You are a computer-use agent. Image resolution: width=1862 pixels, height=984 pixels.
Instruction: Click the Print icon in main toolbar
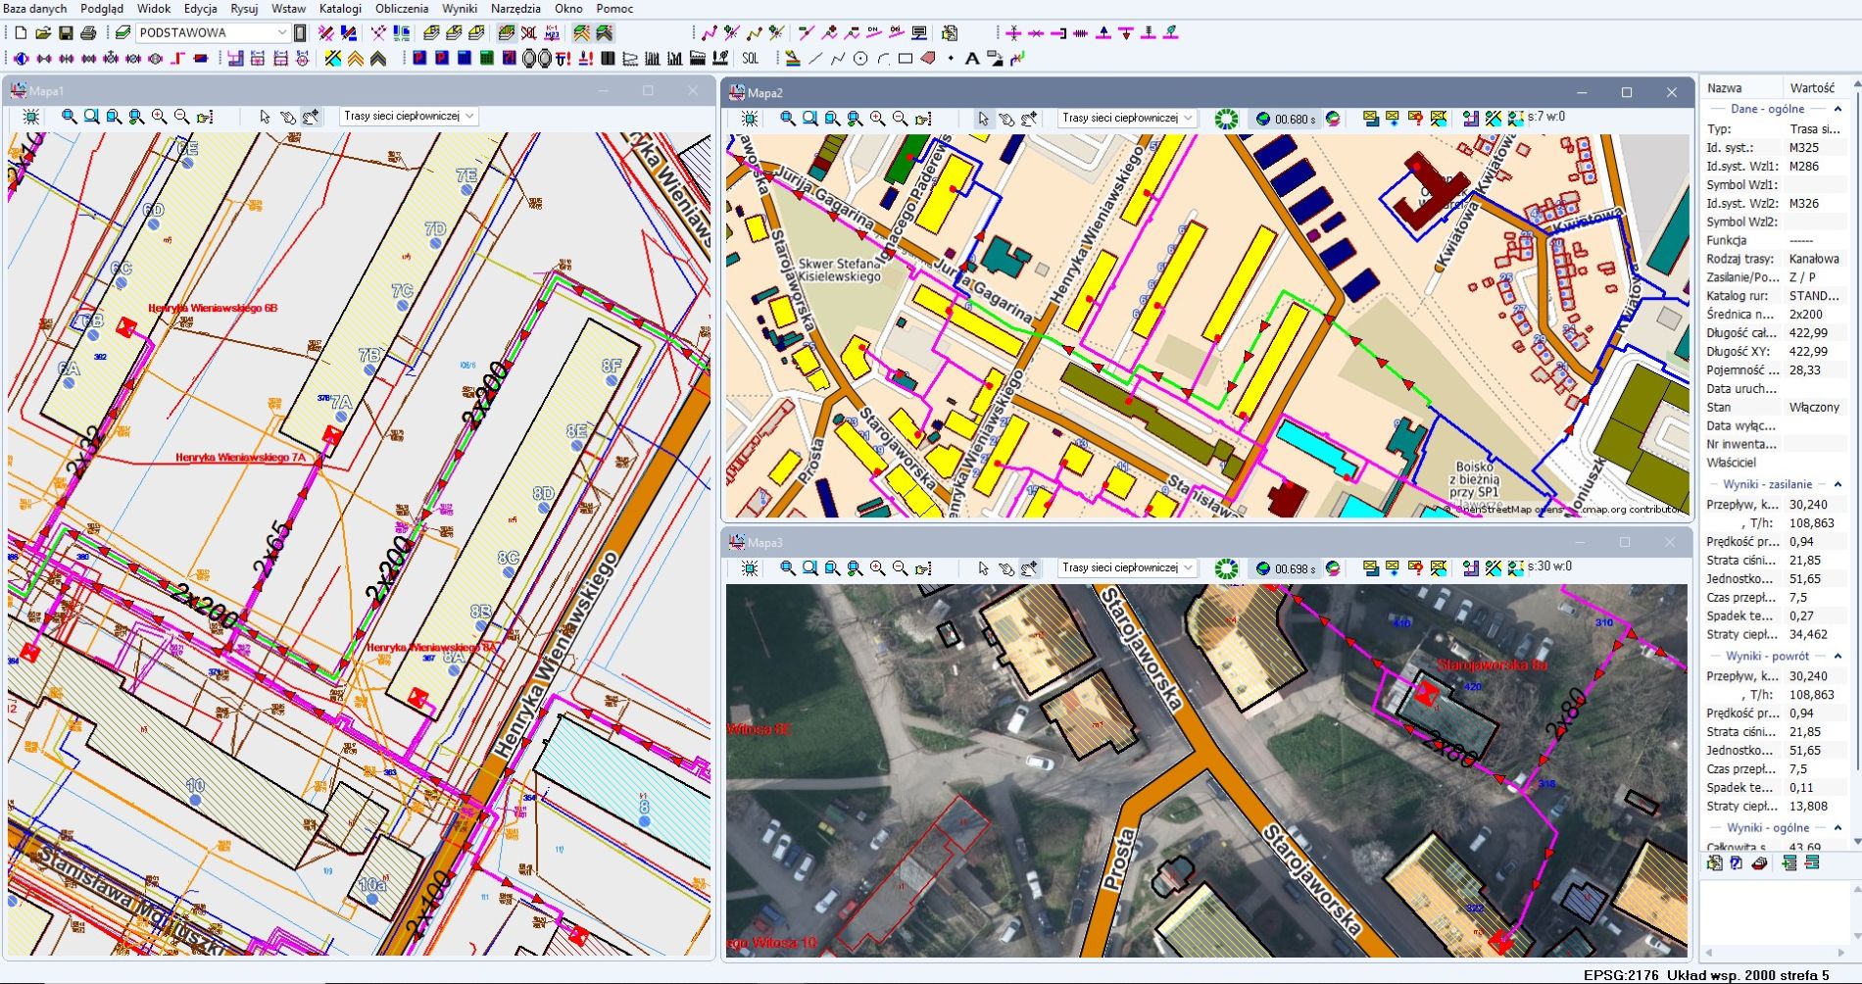88,33
